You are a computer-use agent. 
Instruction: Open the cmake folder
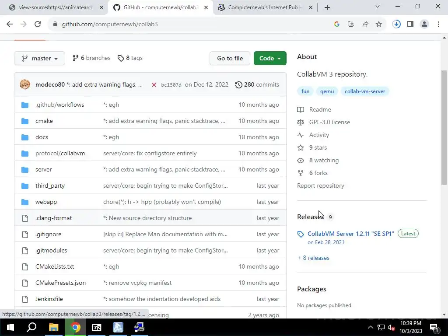(44, 121)
